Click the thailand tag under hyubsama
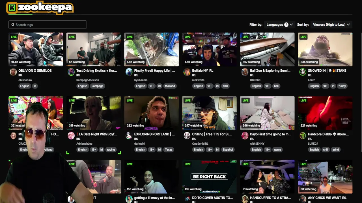The width and height of the screenshot is (362, 203). (170, 86)
